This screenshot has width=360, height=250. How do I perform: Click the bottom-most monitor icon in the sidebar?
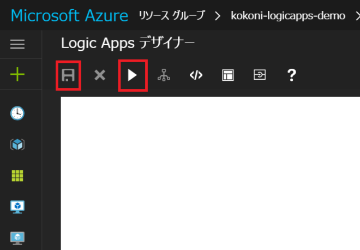[x=17, y=238]
